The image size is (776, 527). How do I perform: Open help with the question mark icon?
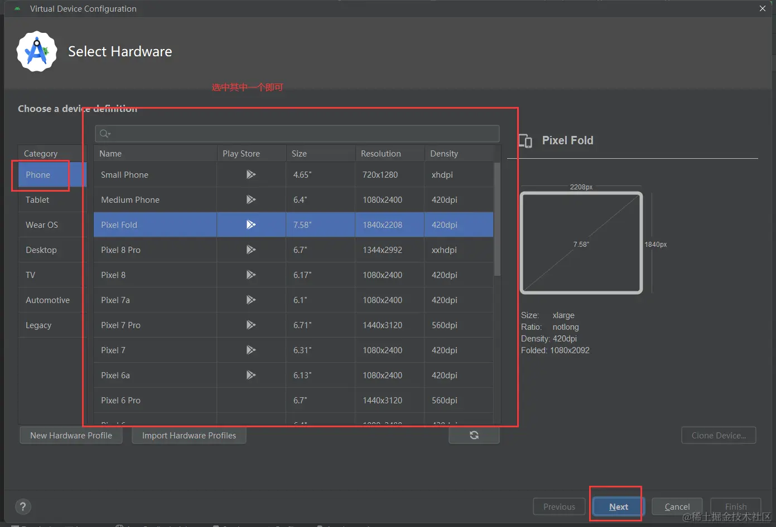22,506
